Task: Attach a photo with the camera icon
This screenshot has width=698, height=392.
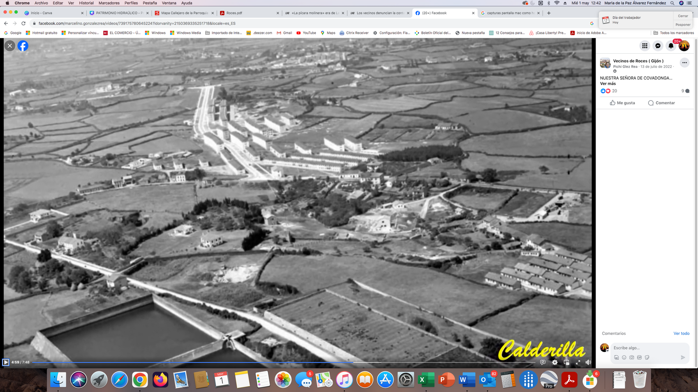Action: tap(632, 357)
